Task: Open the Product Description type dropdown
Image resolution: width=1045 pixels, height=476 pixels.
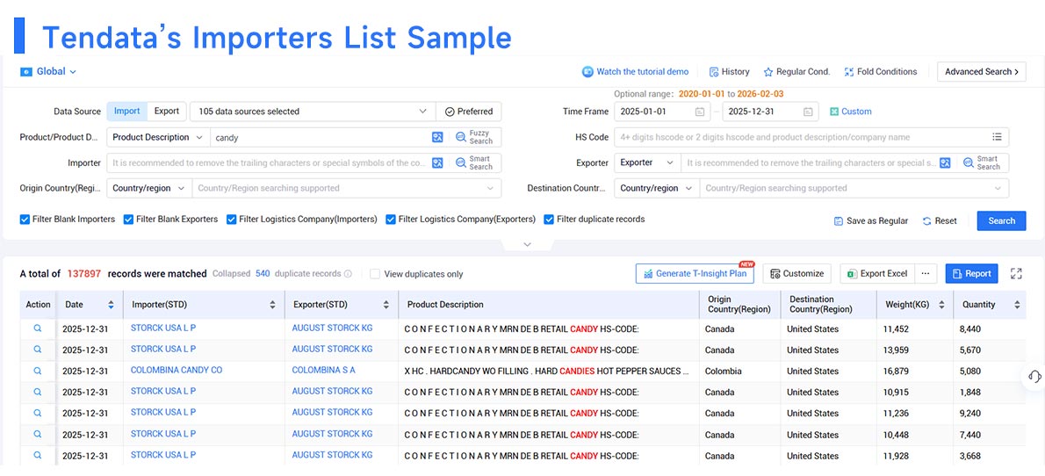Action: pos(158,137)
